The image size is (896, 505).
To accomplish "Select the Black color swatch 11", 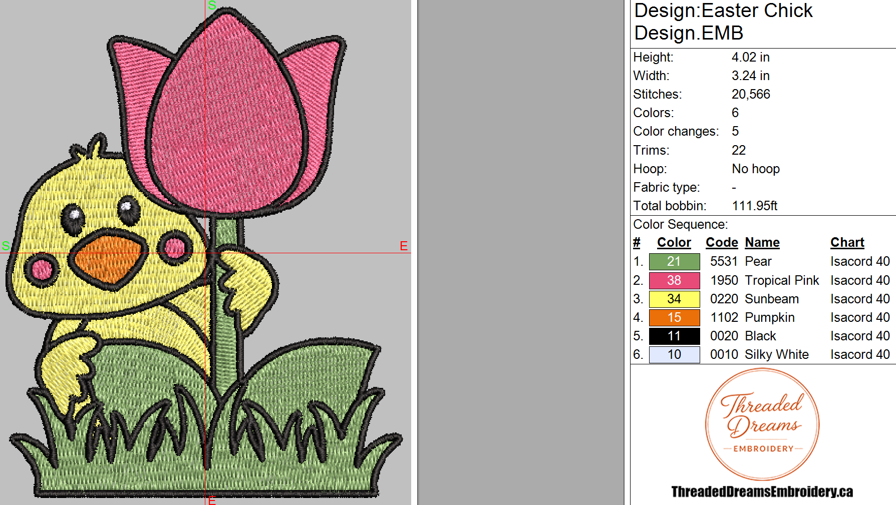I will [x=674, y=336].
